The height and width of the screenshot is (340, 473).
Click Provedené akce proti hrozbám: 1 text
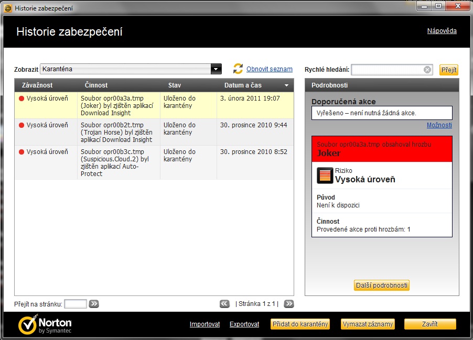363,229
